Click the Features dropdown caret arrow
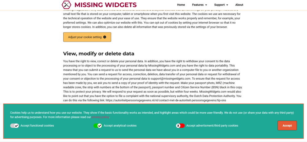The width and height of the screenshot is (307, 142). coord(206,5)
